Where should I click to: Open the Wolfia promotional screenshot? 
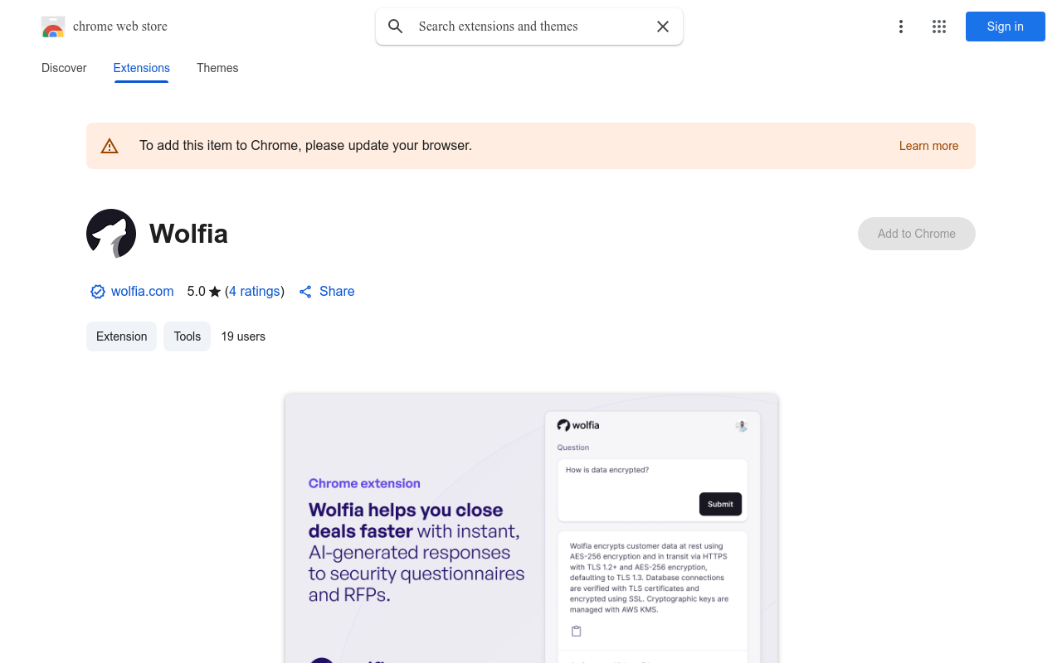(531, 528)
